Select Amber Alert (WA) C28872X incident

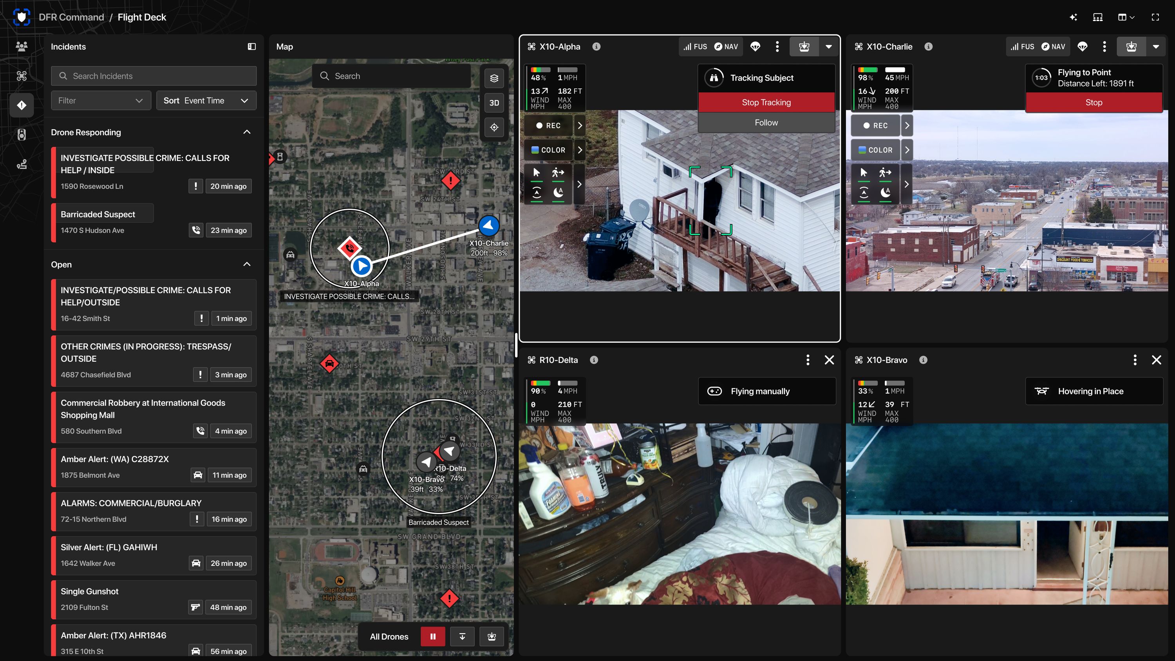[154, 467]
